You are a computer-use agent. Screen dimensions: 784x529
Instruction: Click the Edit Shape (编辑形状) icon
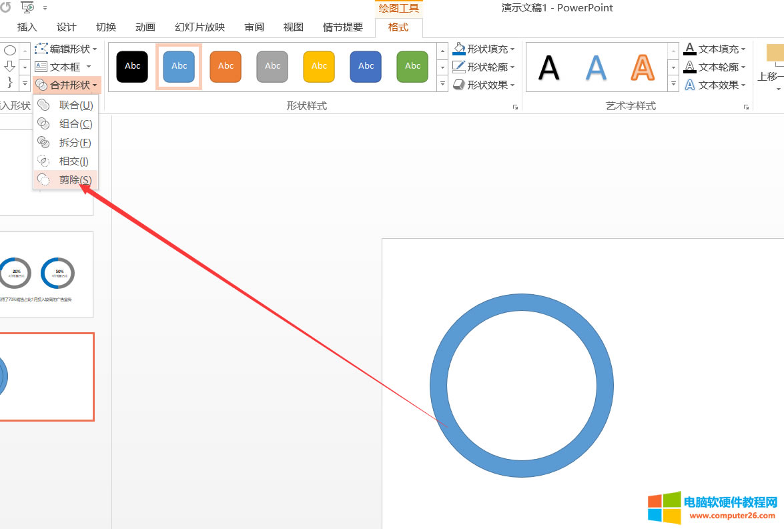click(x=41, y=49)
